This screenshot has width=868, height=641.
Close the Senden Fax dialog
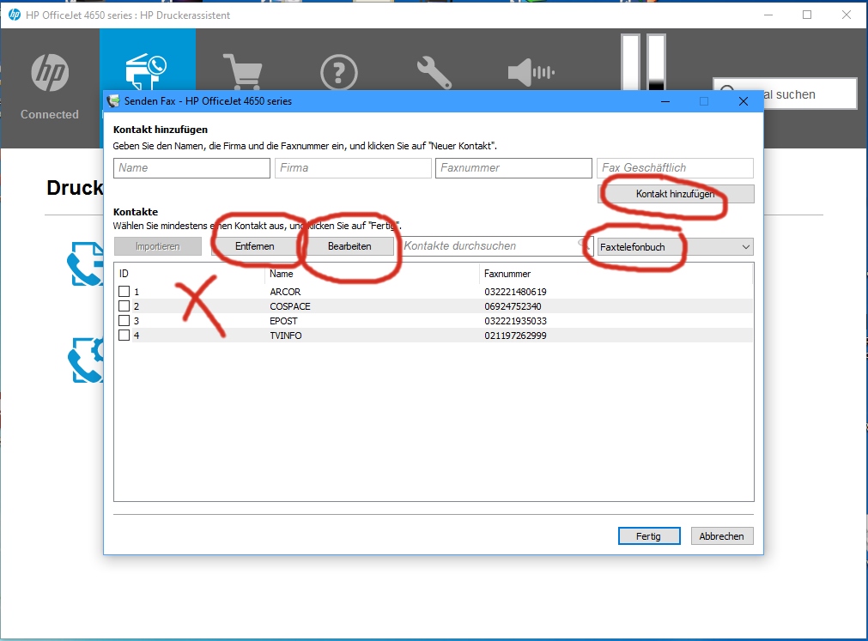coord(744,101)
